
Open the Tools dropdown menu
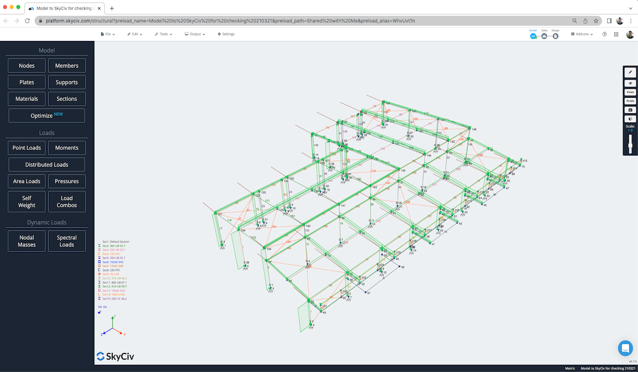point(163,33)
